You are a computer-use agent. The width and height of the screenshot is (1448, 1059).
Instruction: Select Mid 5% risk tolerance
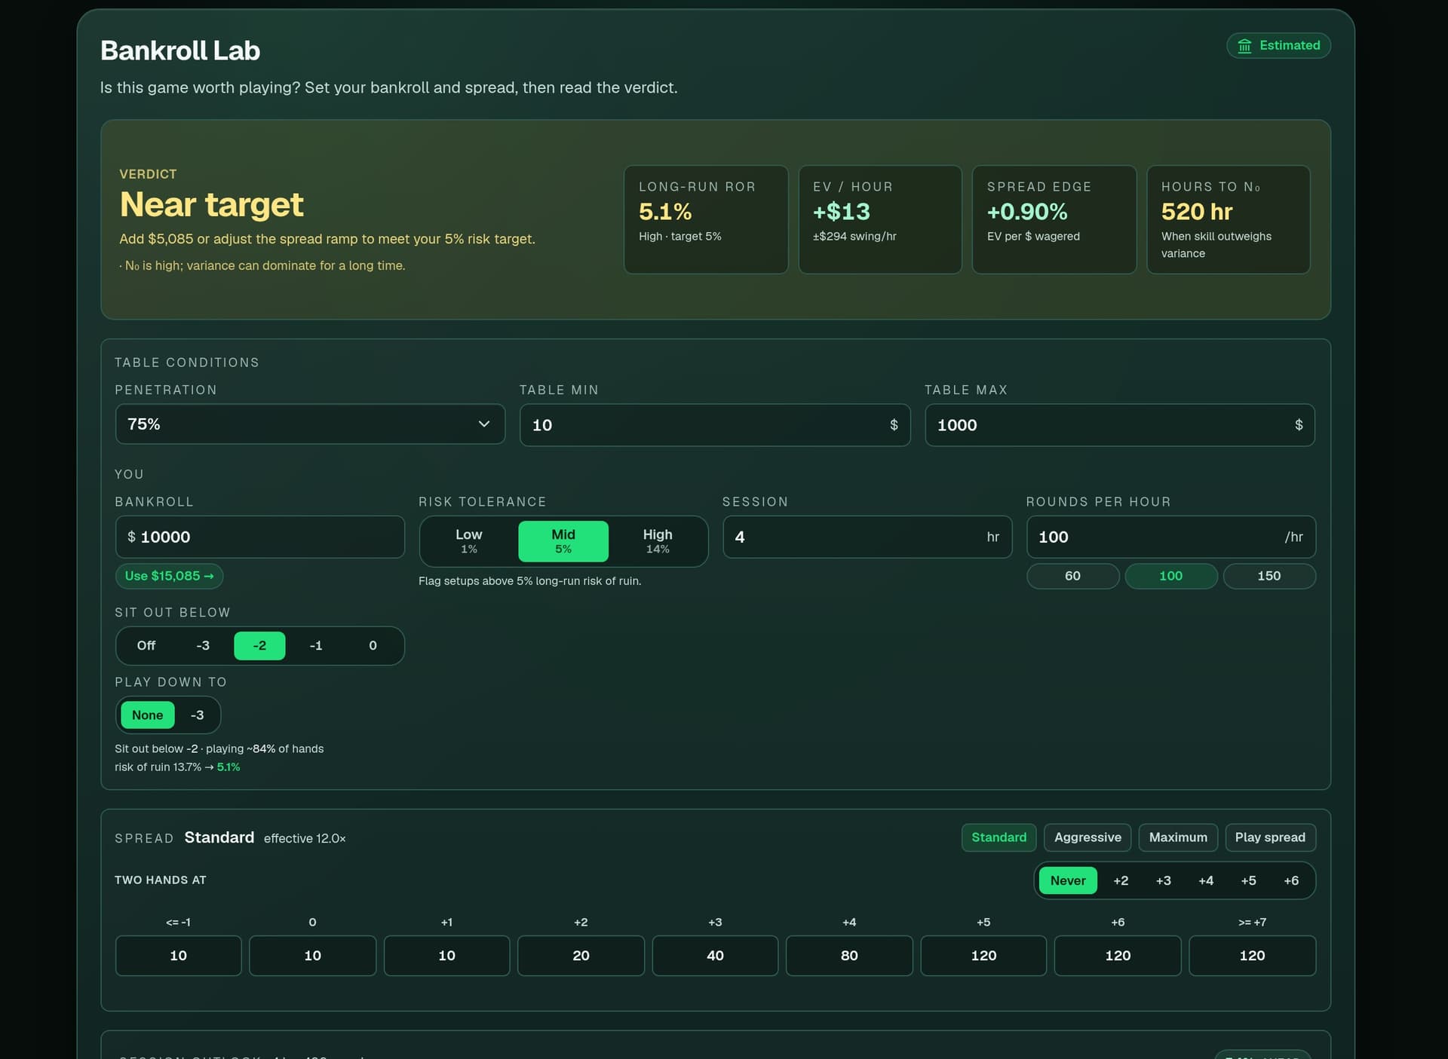click(x=563, y=540)
